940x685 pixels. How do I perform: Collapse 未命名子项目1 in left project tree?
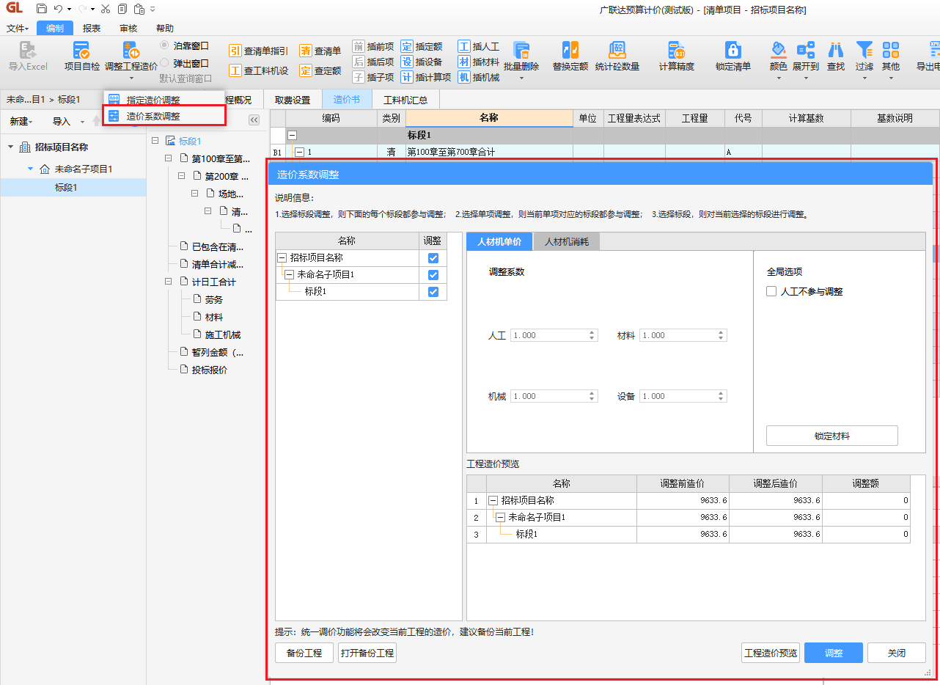30,169
